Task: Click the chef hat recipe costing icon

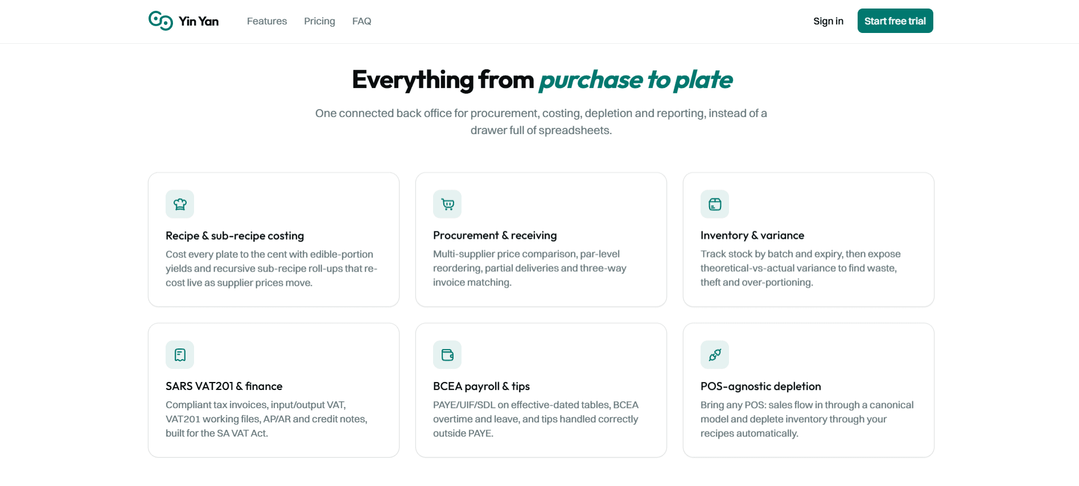Action: click(x=180, y=204)
